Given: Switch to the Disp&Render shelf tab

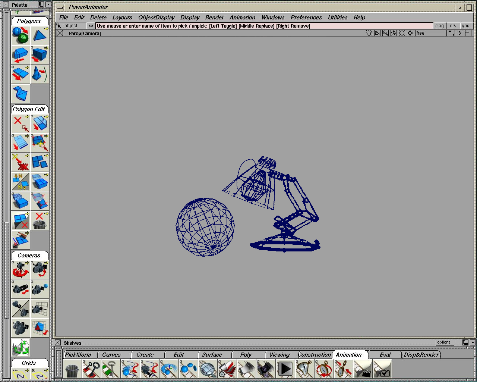Looking at the screenshot, I should point(421,354).
